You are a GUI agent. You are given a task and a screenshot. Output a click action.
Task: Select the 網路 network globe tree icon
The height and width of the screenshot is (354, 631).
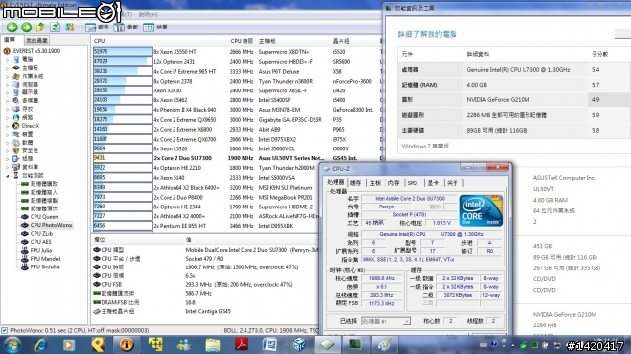[x=16, y=117]
